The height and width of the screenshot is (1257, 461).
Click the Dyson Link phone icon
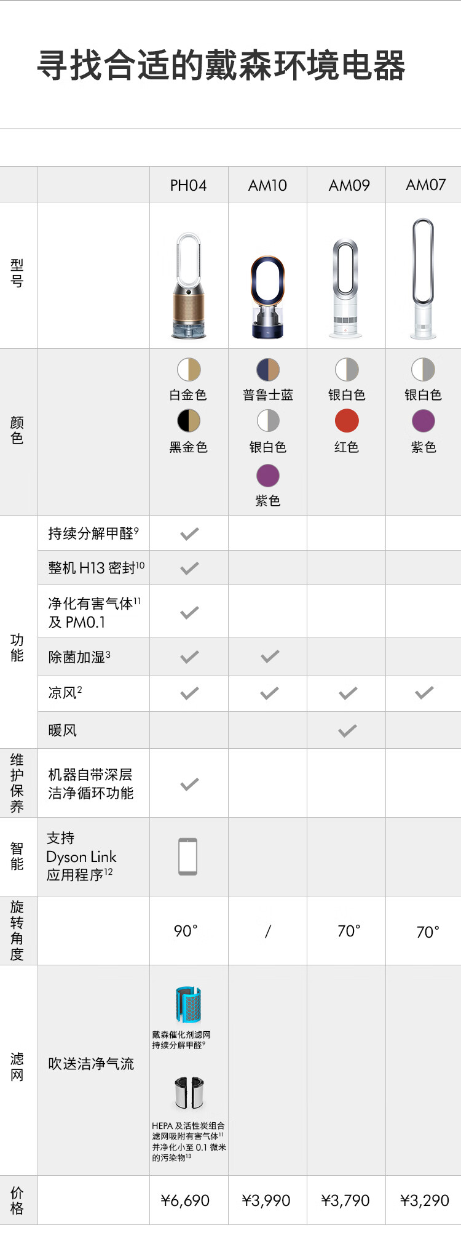188,856
